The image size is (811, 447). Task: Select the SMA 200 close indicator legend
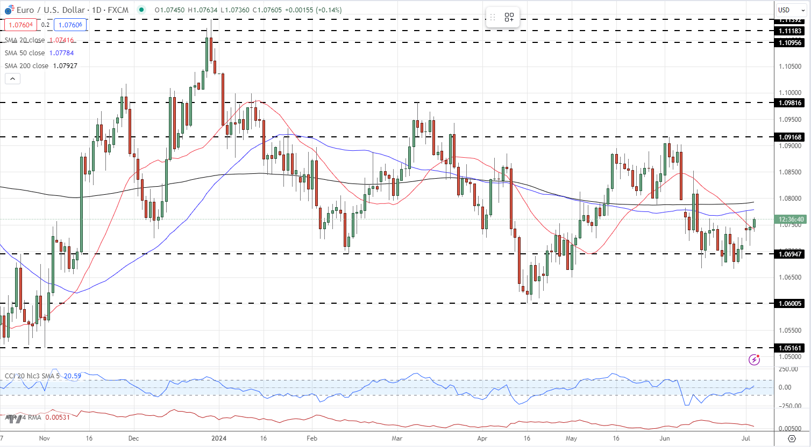[27, 66]
